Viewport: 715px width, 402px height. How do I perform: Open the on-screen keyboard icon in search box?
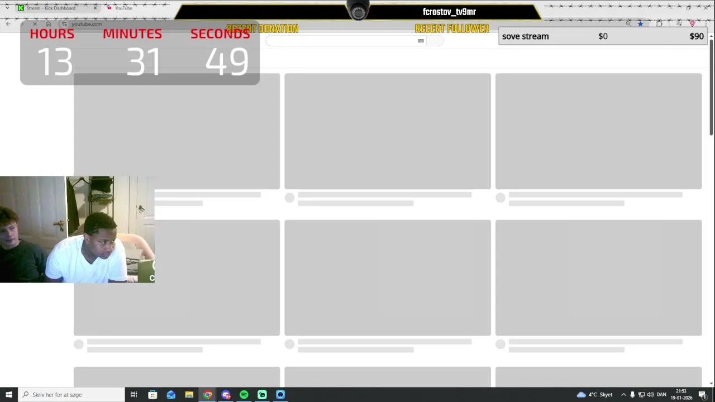[x=421, y=40]
